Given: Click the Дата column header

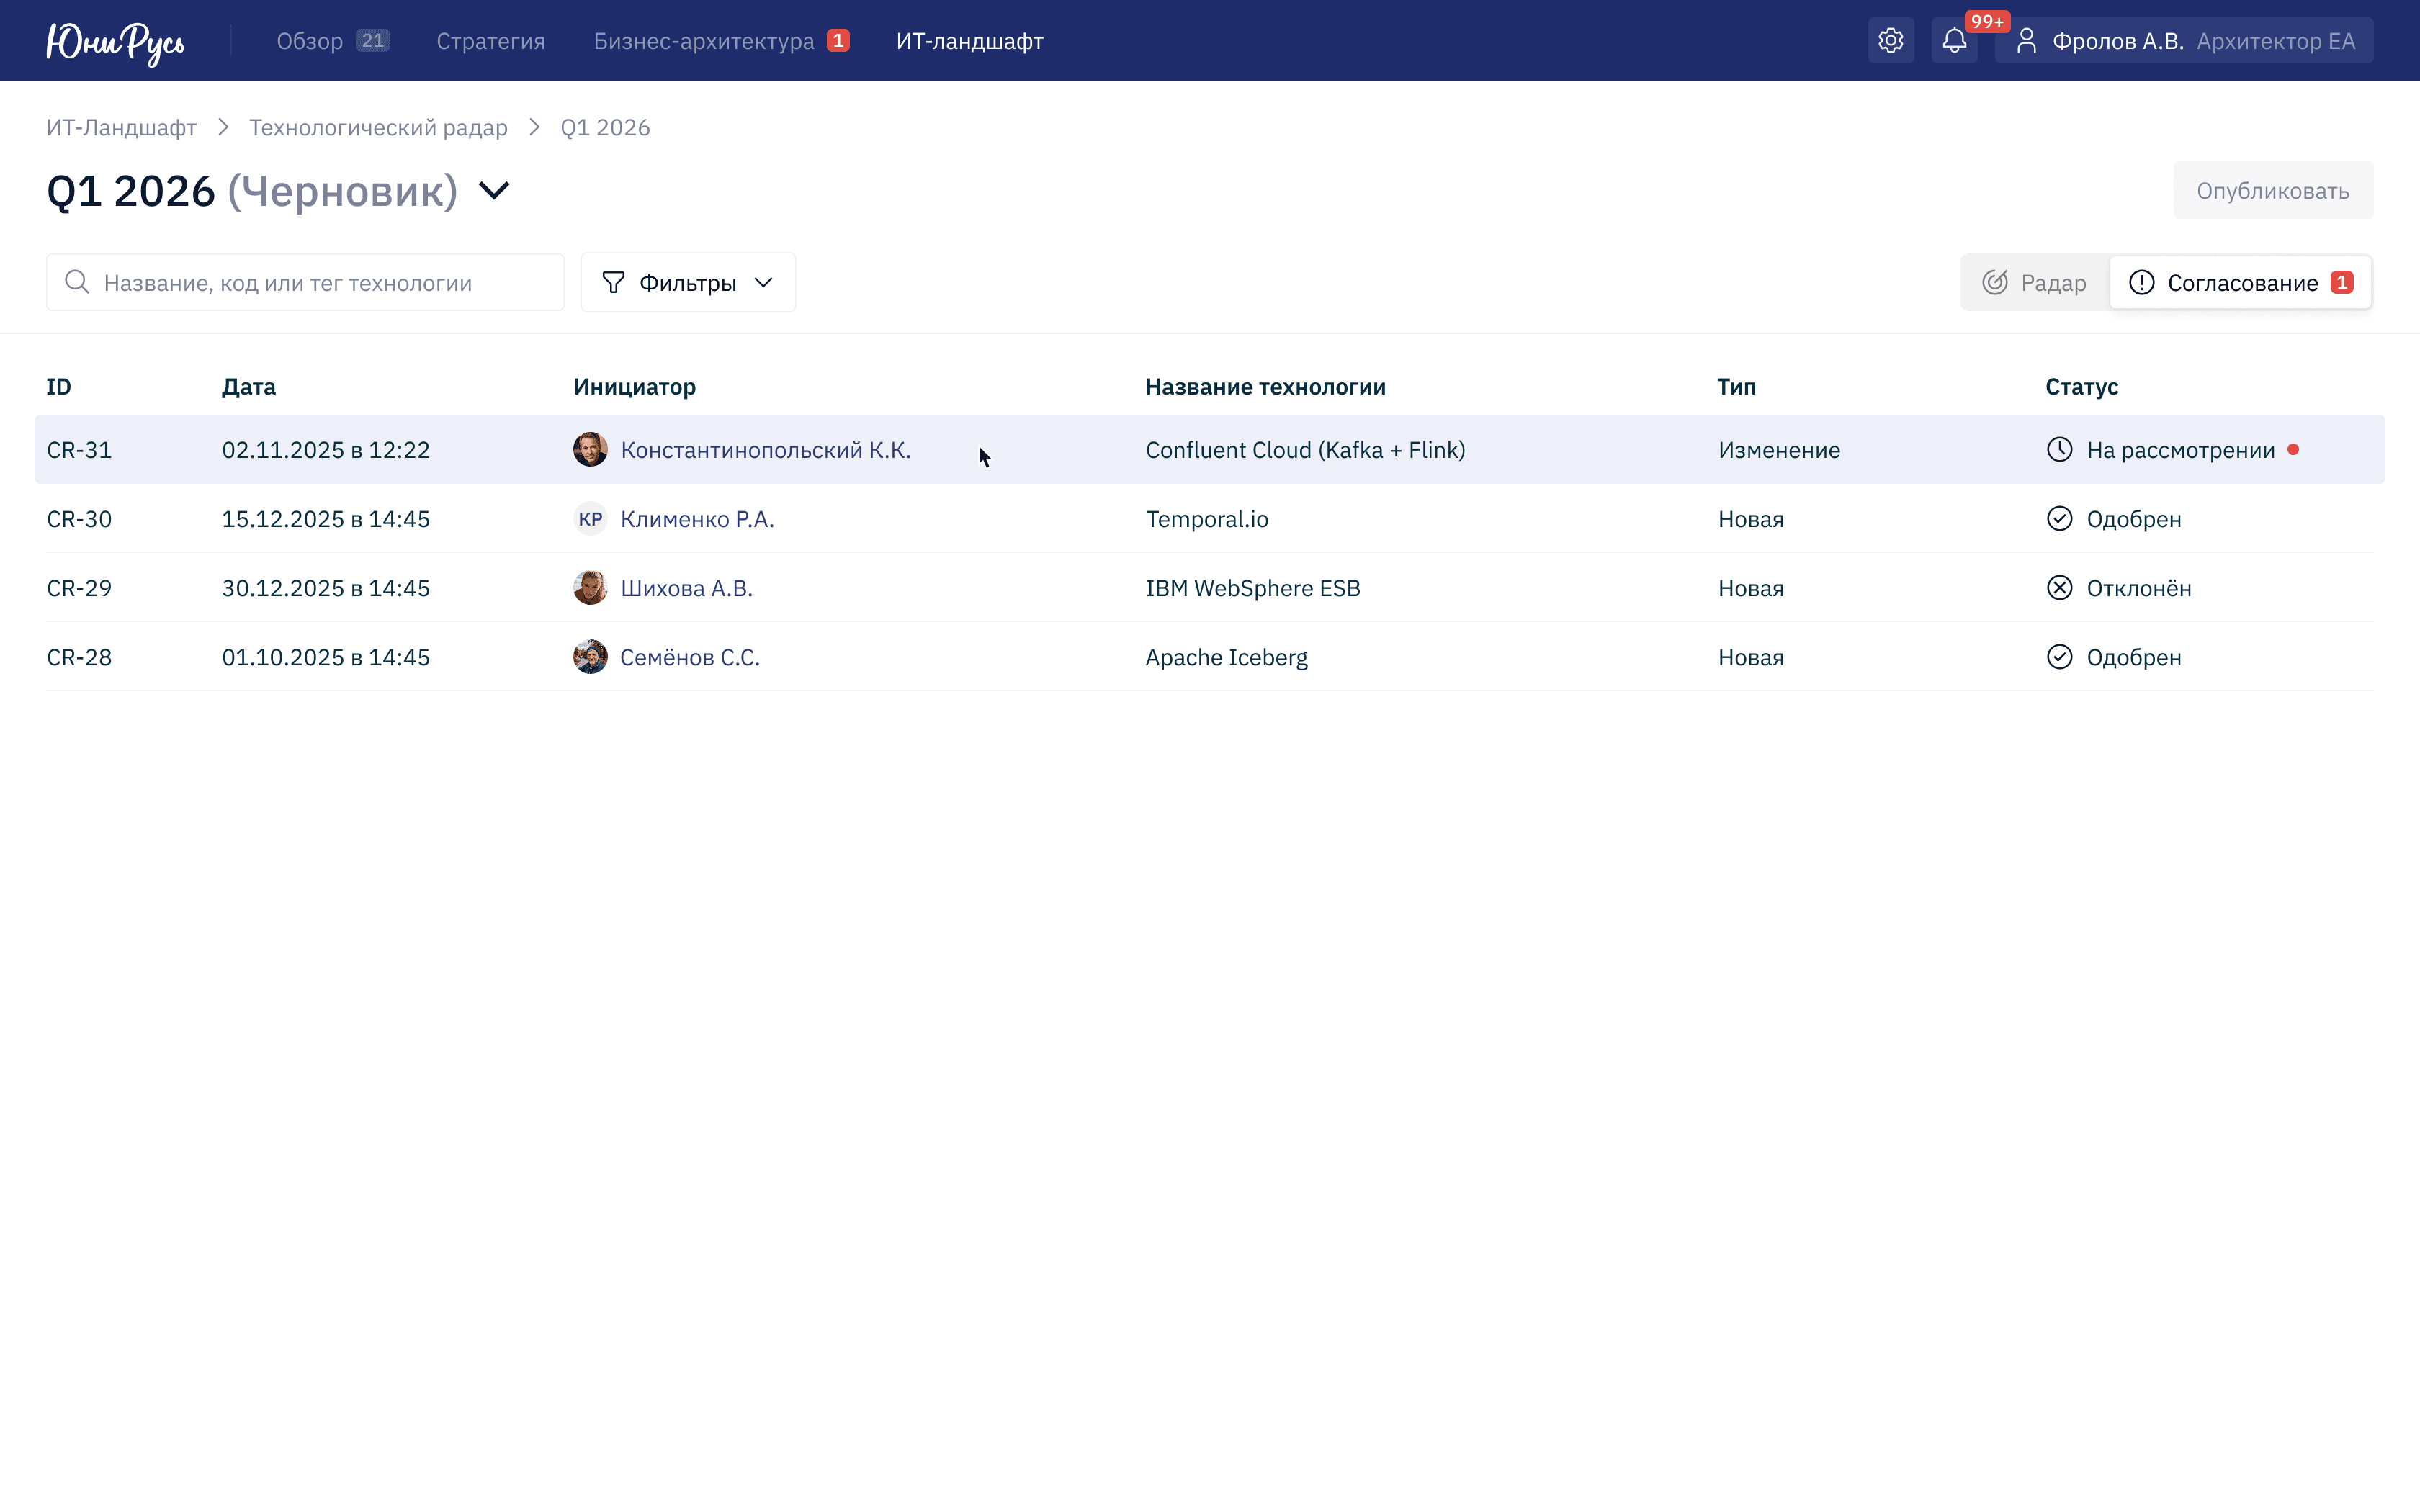Looking at the screenshot, I should (x=248, y=387).
